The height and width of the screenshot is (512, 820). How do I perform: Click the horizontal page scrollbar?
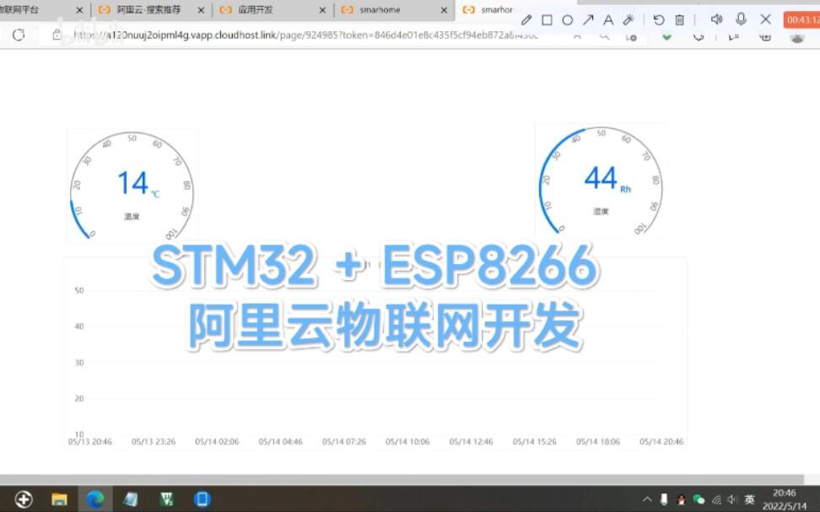(402, 480)
